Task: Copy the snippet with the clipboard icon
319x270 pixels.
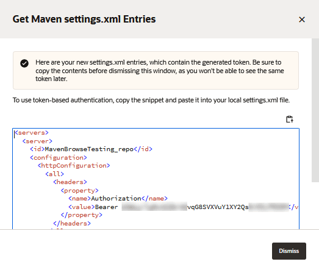Action: pyautogui.click(x=290, y=119)
